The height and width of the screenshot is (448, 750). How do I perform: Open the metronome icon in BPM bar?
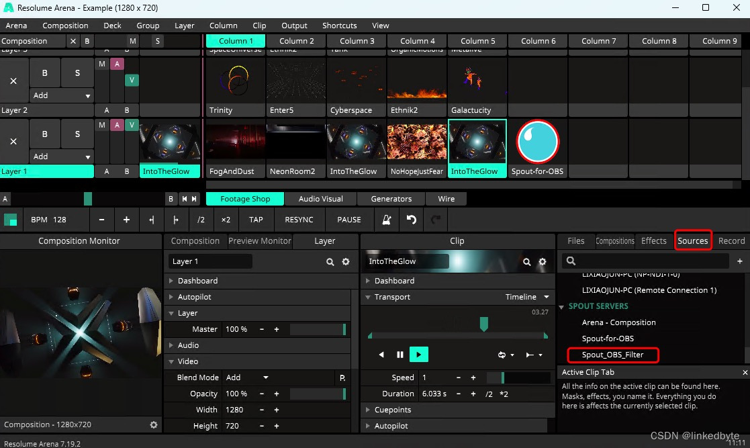click(x=387, y=220)
